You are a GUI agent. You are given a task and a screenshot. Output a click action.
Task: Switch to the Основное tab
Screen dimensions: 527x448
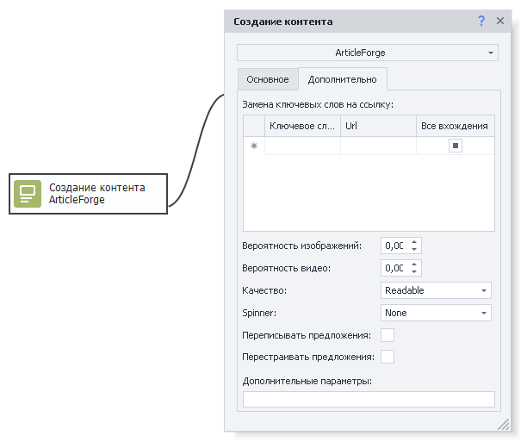[x=268, y=79]
